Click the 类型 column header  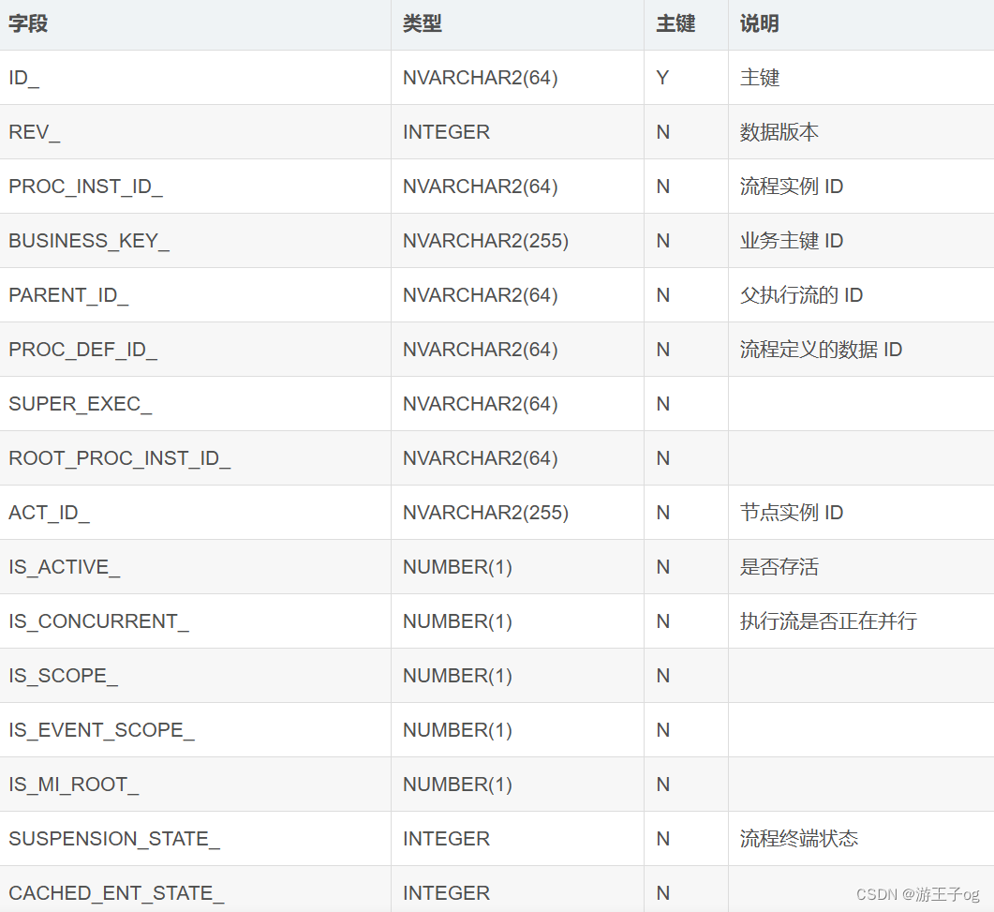click(422, 23)
